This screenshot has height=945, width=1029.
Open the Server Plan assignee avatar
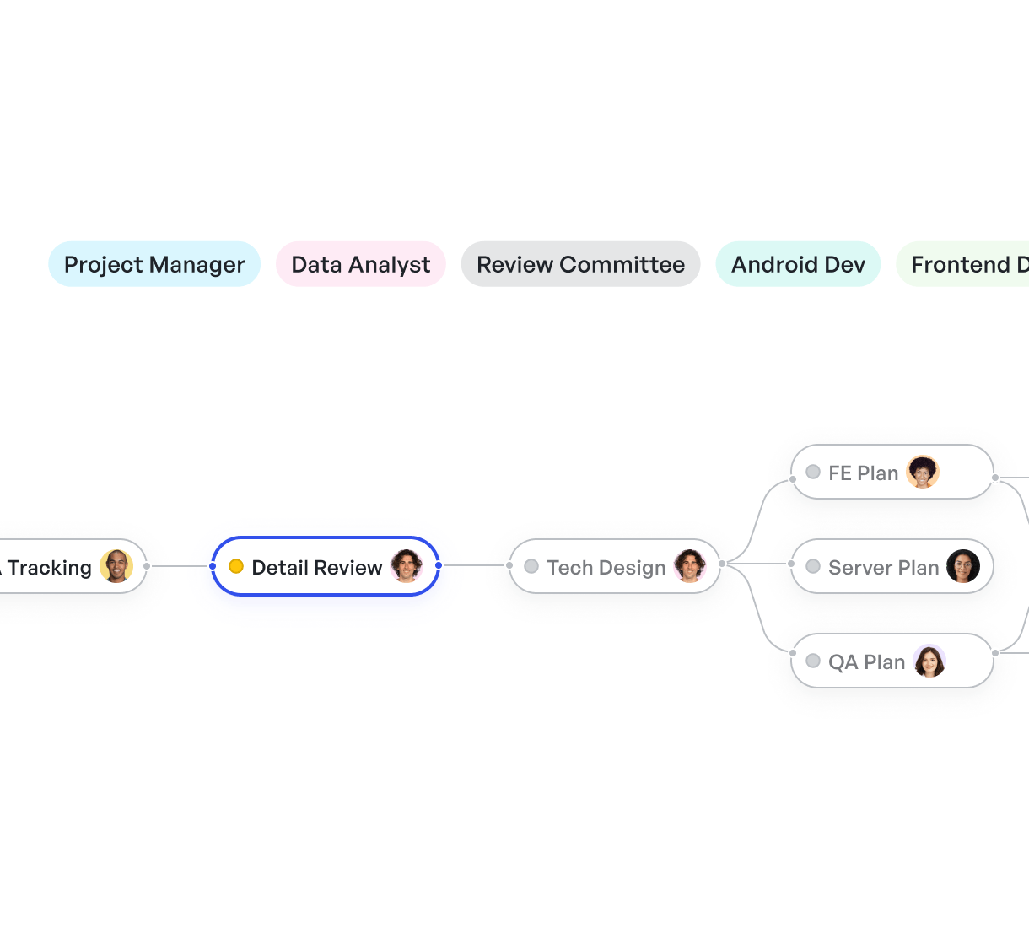963,566
